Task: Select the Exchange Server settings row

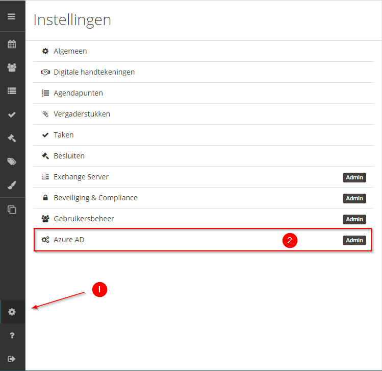Action: (x=203, y=177)
